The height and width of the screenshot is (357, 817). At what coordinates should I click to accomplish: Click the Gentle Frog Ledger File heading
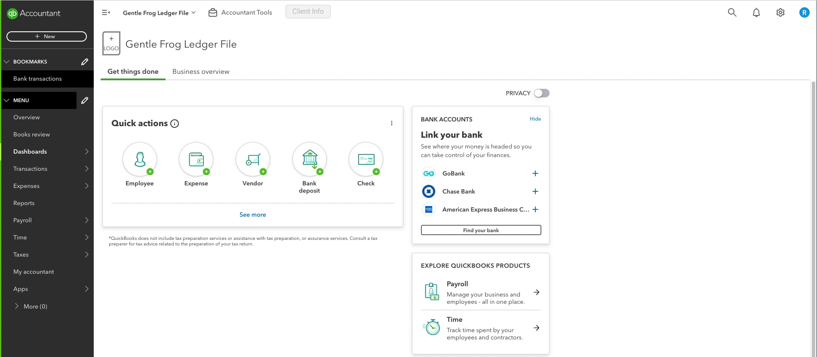click(x=181, y=44)
